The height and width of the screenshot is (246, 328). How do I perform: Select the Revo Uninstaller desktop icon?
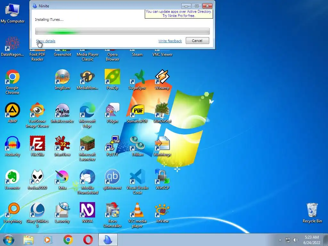pos(112,215)
